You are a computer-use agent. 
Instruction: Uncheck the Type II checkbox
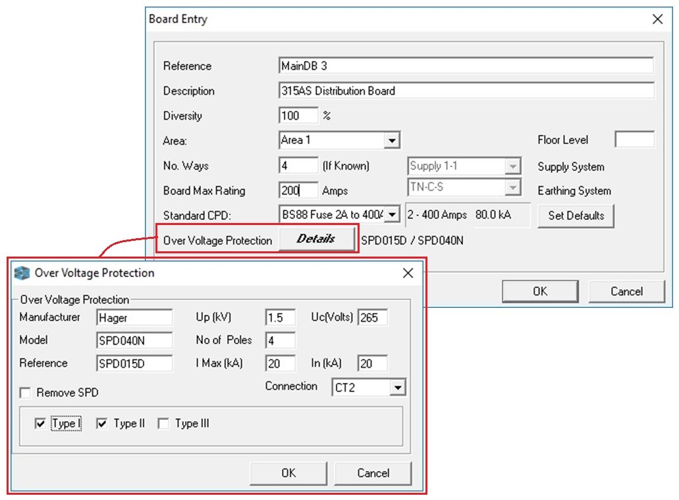[x=102, y=424]
